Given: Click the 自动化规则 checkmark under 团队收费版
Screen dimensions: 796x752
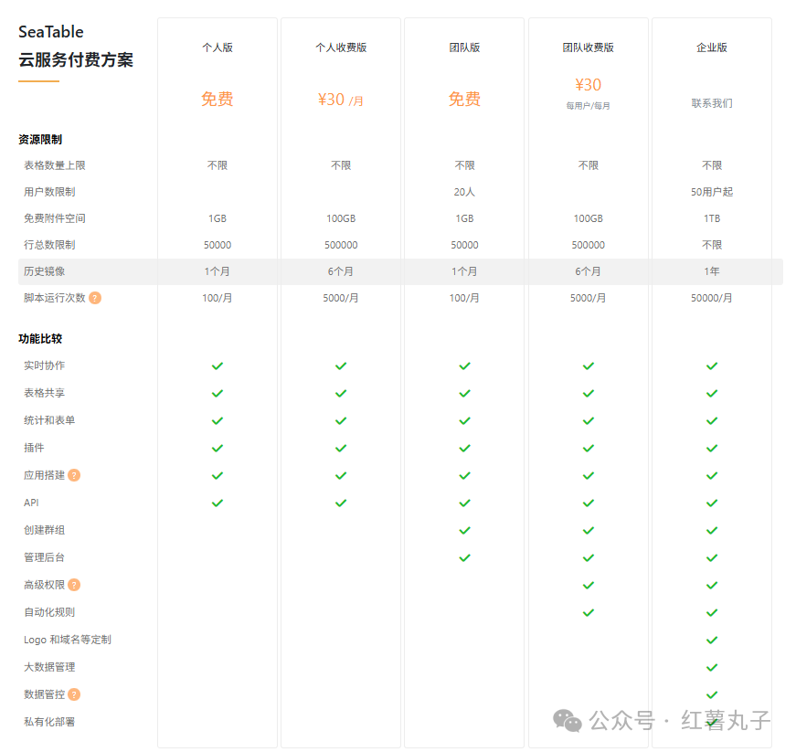Looking at the screenshot, I should (x=589, y=612).
